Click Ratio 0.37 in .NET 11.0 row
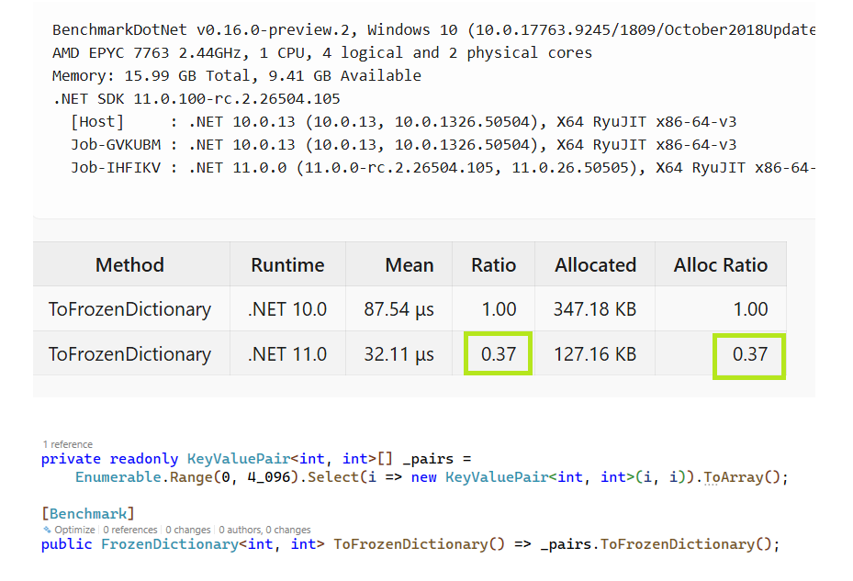This screenshot has width=853, height=581. pyautogui.click(x=499, y=354)
